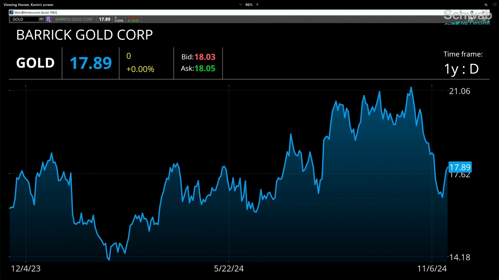The image size is (499, 280).
Task: Open the GOLD symbol dropdown arrow
Action: (x=41, y=19)
